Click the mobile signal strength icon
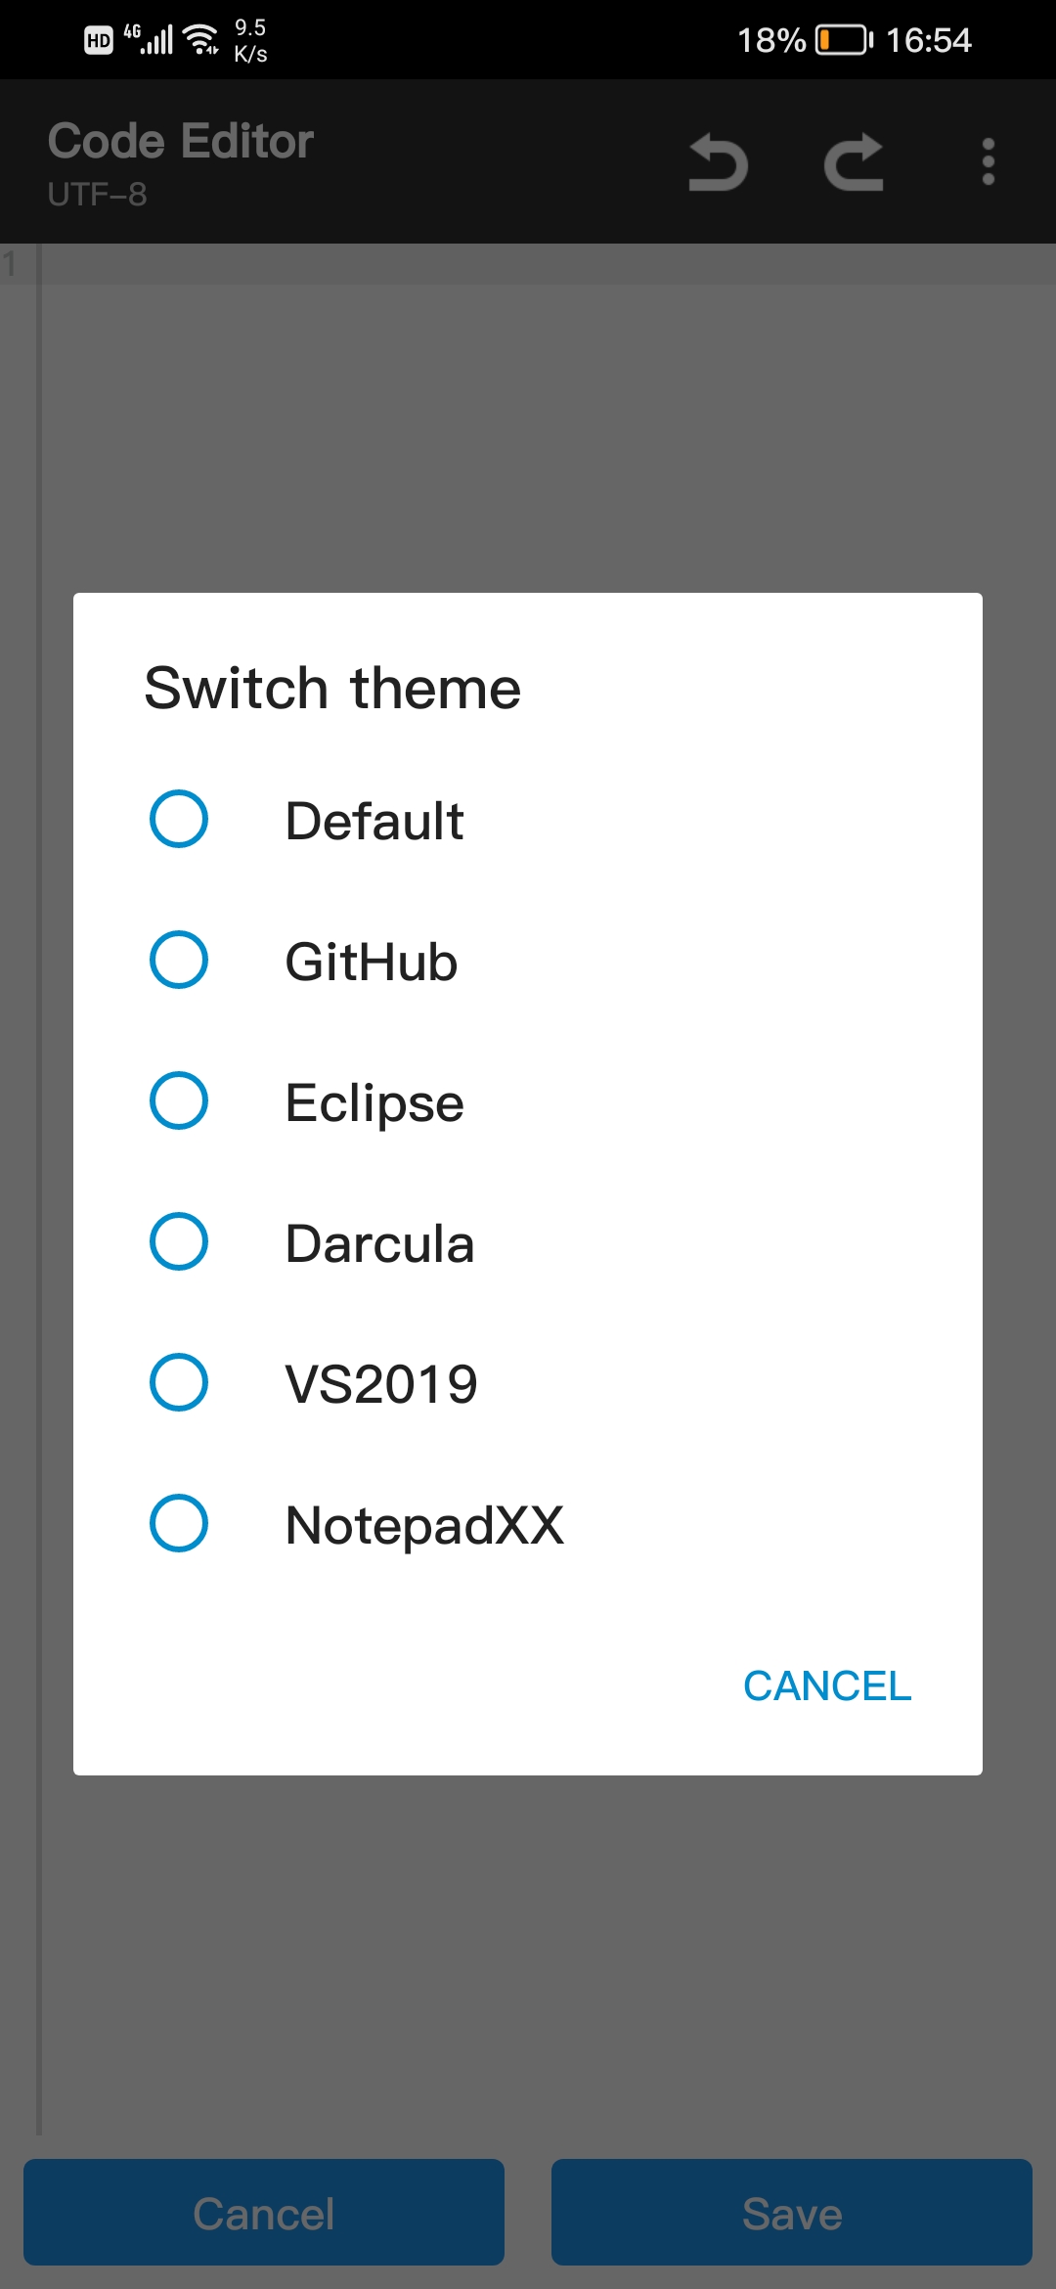This screenshot has height=2289, width=1056. (x=156, y=39)
